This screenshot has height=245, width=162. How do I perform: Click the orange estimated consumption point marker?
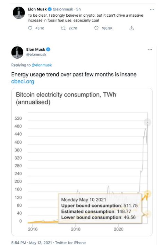click(x=147, y=194)
